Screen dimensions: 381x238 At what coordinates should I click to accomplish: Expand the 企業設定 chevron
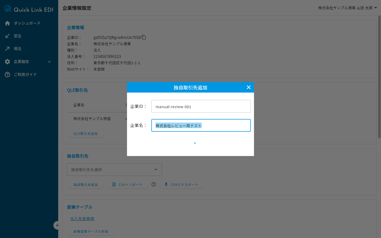point(49,62)
